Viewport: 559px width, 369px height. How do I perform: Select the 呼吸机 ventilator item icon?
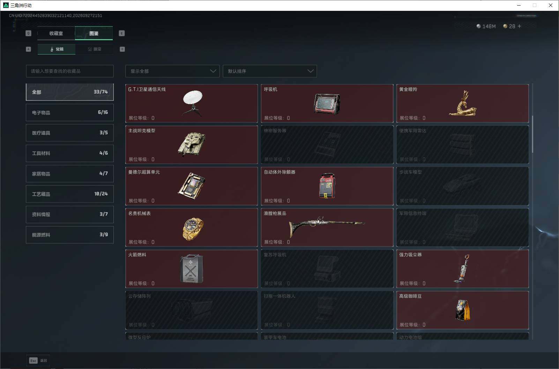pos(327,104)
